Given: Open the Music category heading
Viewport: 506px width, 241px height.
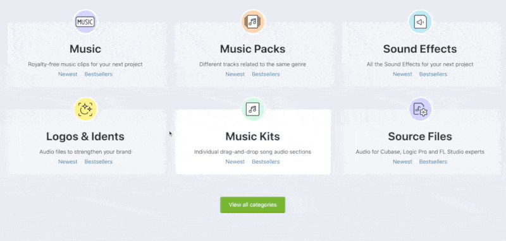Looking at the screenshot, I should tap(85, 49).
